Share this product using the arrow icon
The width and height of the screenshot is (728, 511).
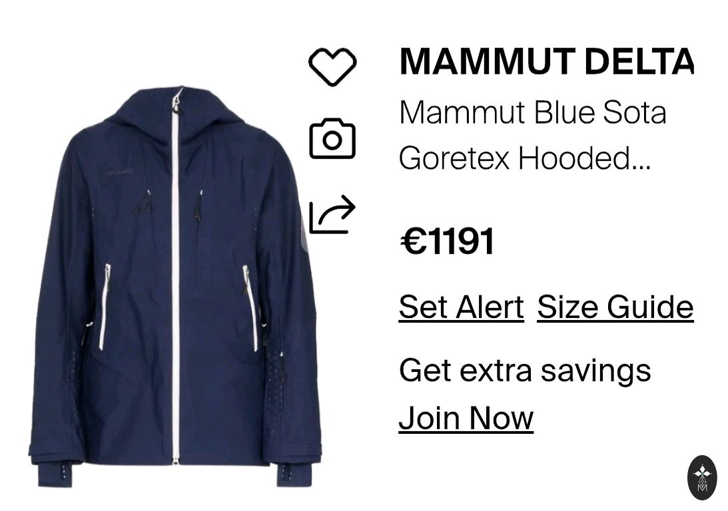click(x=332, y=214)
